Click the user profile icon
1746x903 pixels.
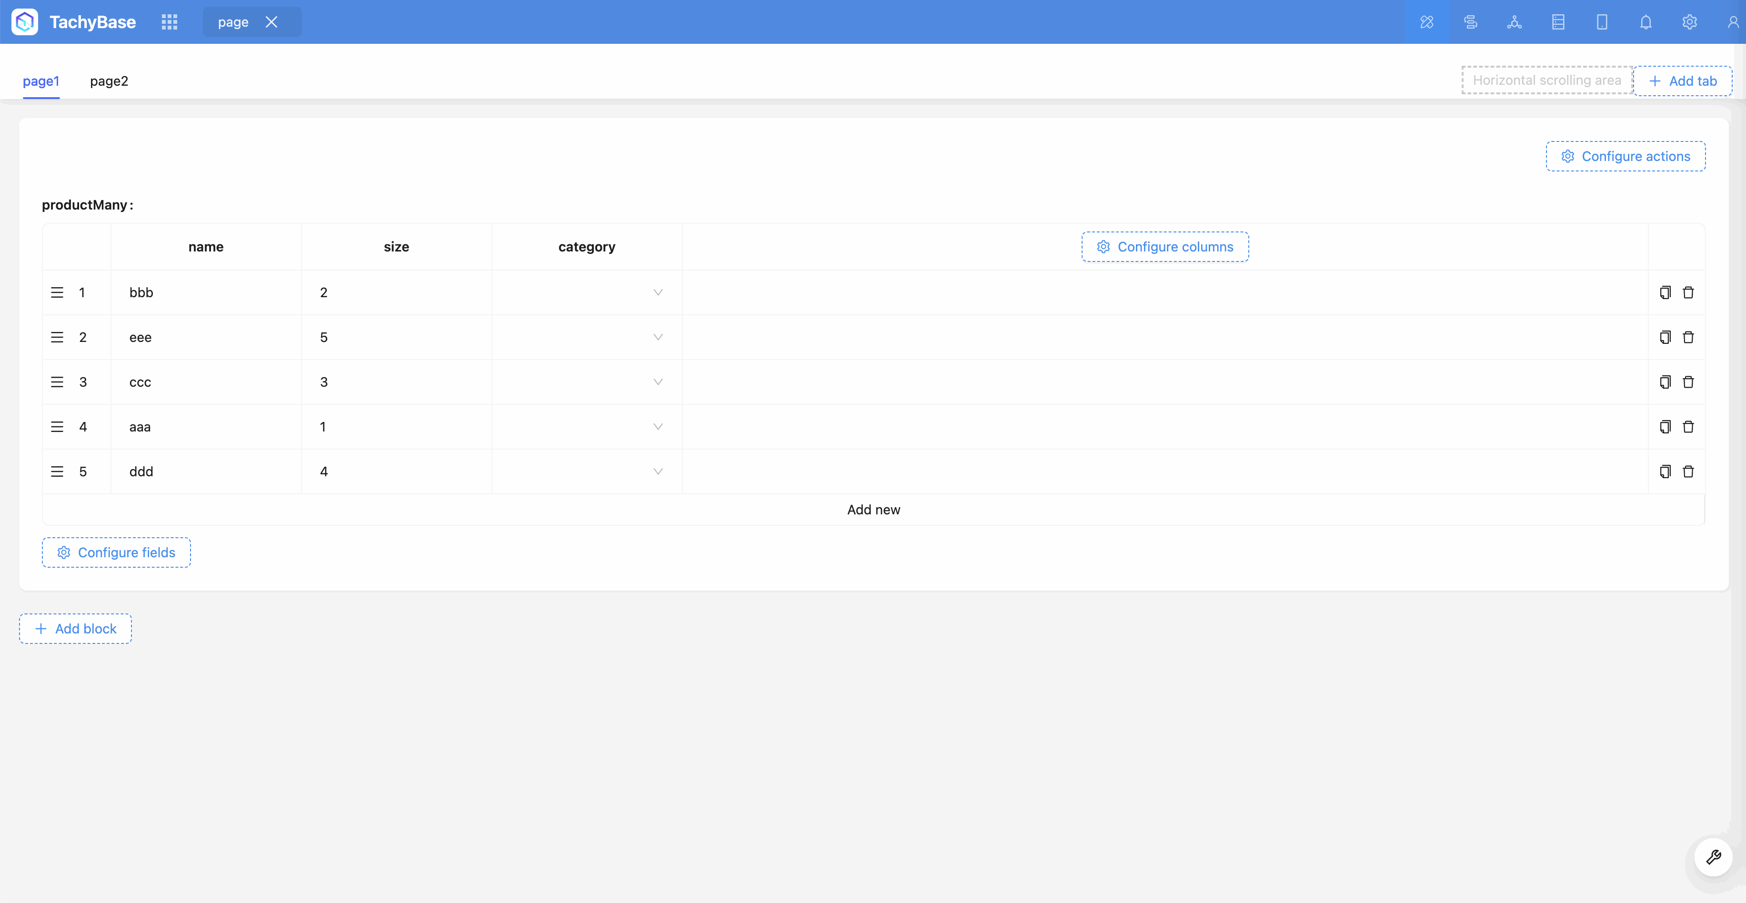(x=1733, y=22)
